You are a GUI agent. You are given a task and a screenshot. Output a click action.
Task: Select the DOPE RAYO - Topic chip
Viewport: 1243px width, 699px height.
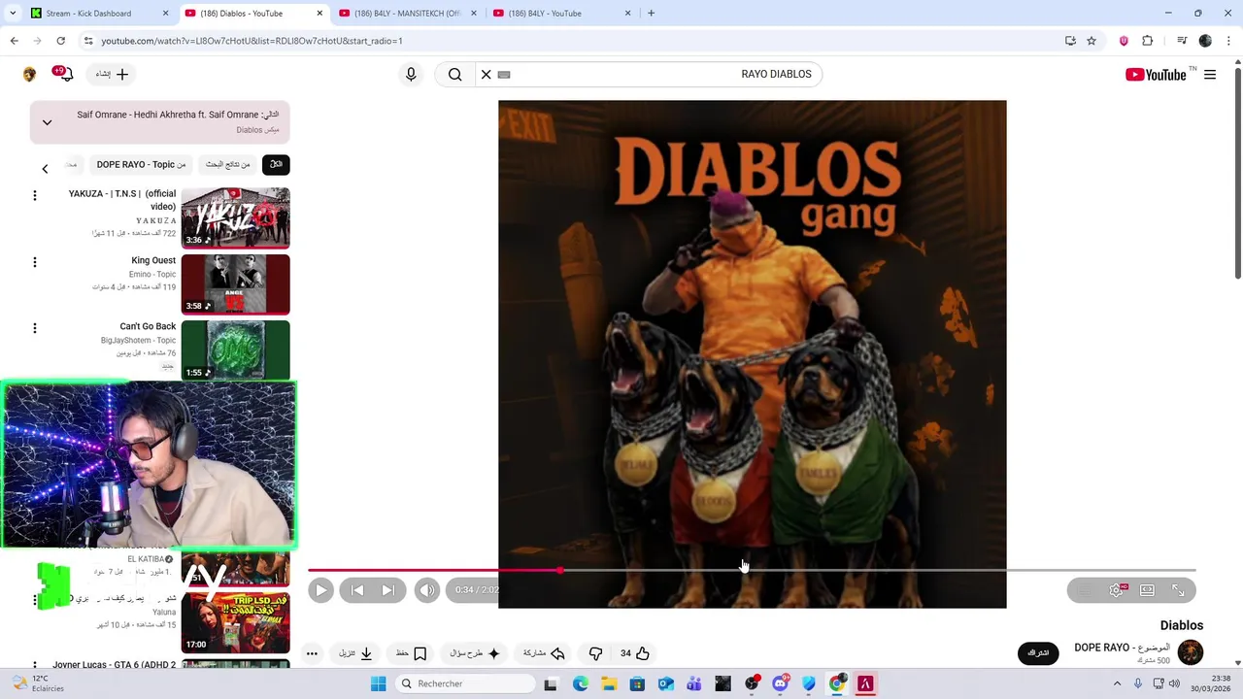tap(141, 164)
